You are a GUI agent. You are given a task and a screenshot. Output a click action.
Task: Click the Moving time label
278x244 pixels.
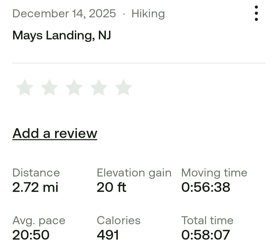pos(214,173)
